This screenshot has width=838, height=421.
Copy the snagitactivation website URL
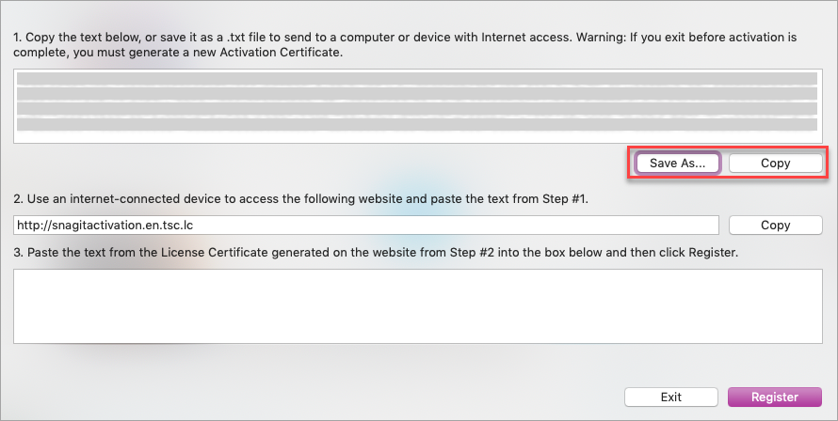point(775,225)
